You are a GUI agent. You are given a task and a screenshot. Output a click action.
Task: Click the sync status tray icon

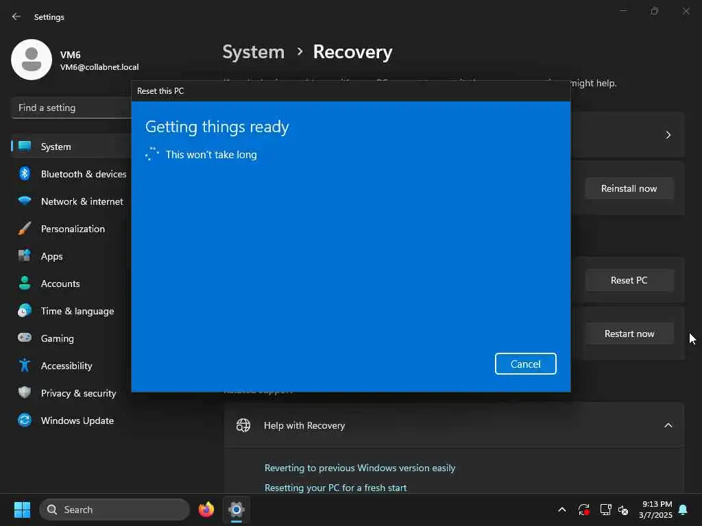click(x=584, y=510)
